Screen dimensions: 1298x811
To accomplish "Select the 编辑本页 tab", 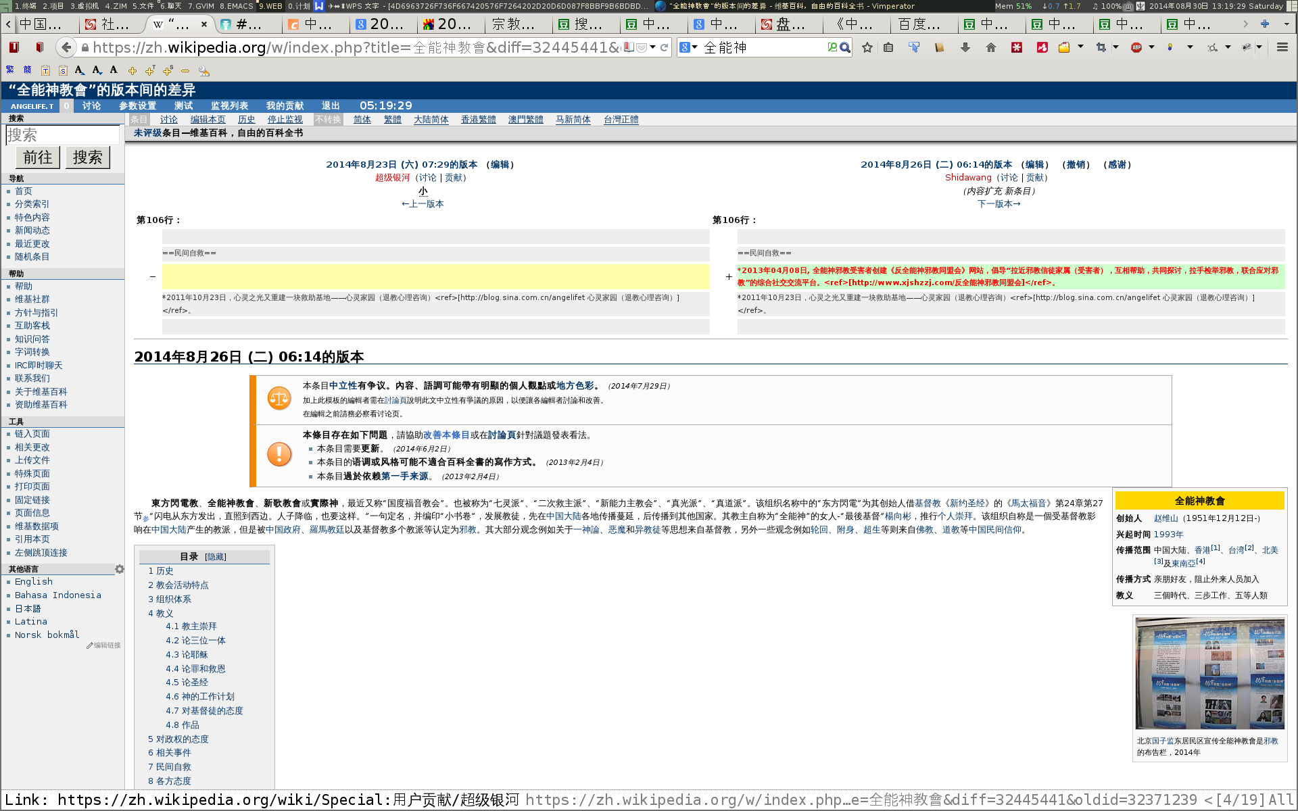I will pyautogui.click(x=208, y=120).
